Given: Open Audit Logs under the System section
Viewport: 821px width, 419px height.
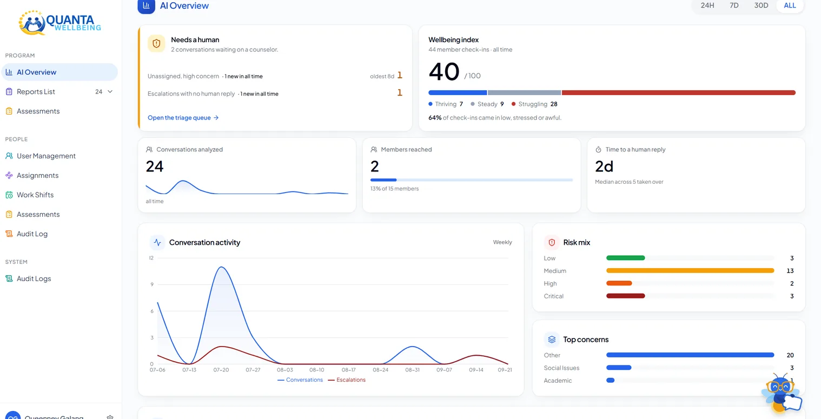Looking at the screenshot, I should [59, 279].
